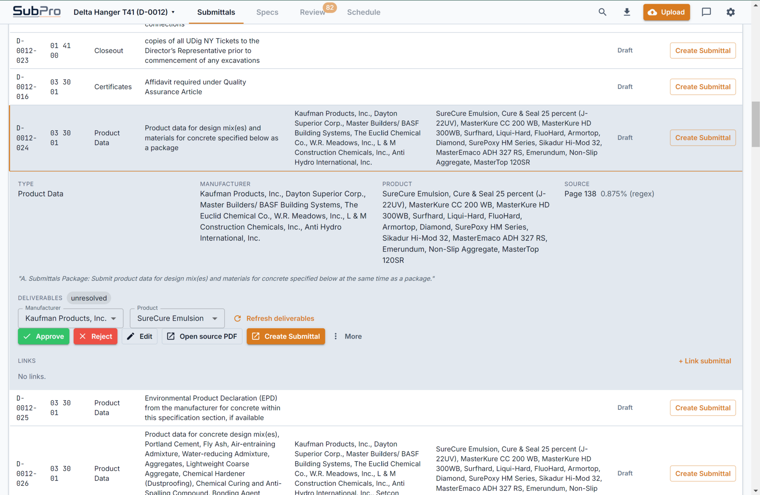Reject the selected submittal item
Screen dimensions: 760x495
click(95, 336)
